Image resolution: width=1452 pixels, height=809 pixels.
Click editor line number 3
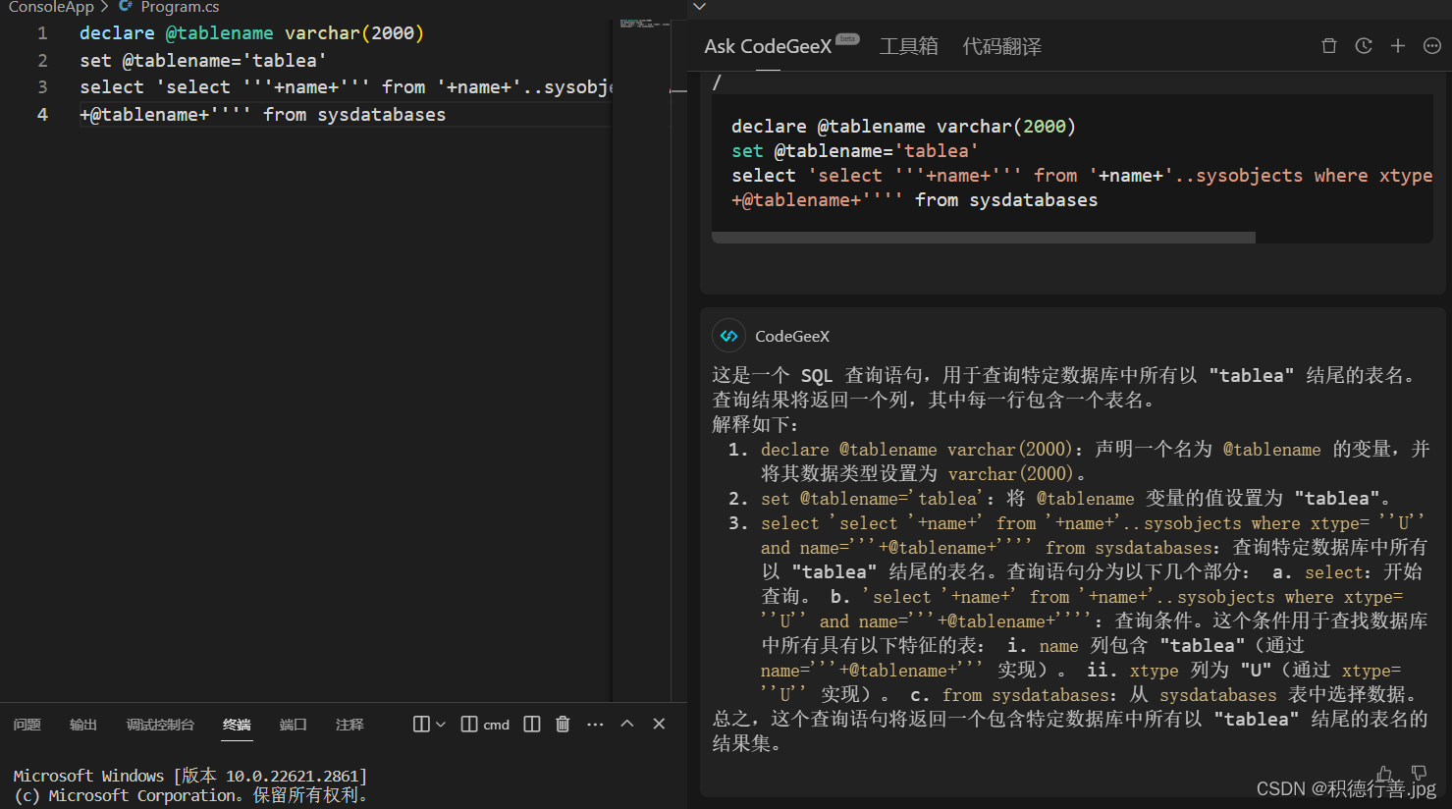pos(42,87)
